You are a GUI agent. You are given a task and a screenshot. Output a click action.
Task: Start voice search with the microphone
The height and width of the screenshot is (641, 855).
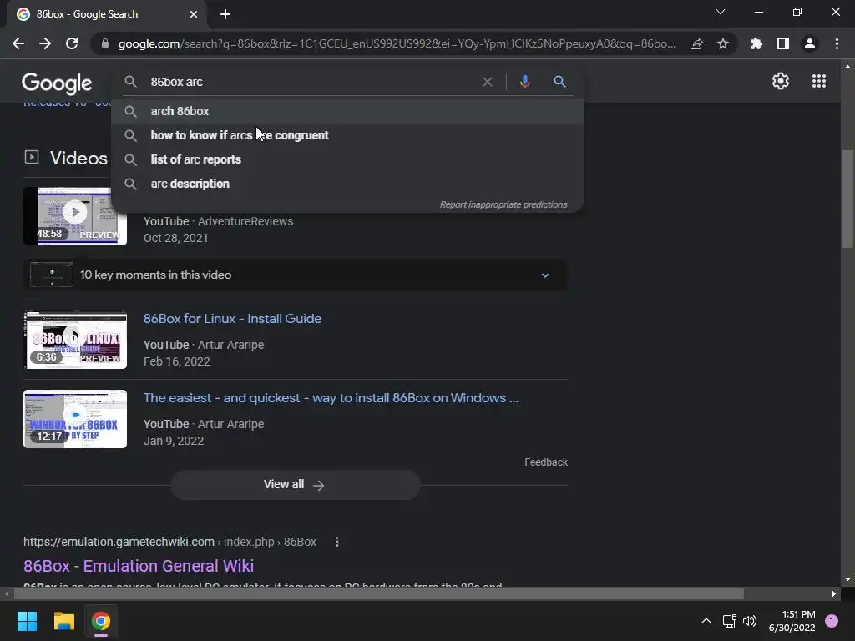(x=524, y=82)
